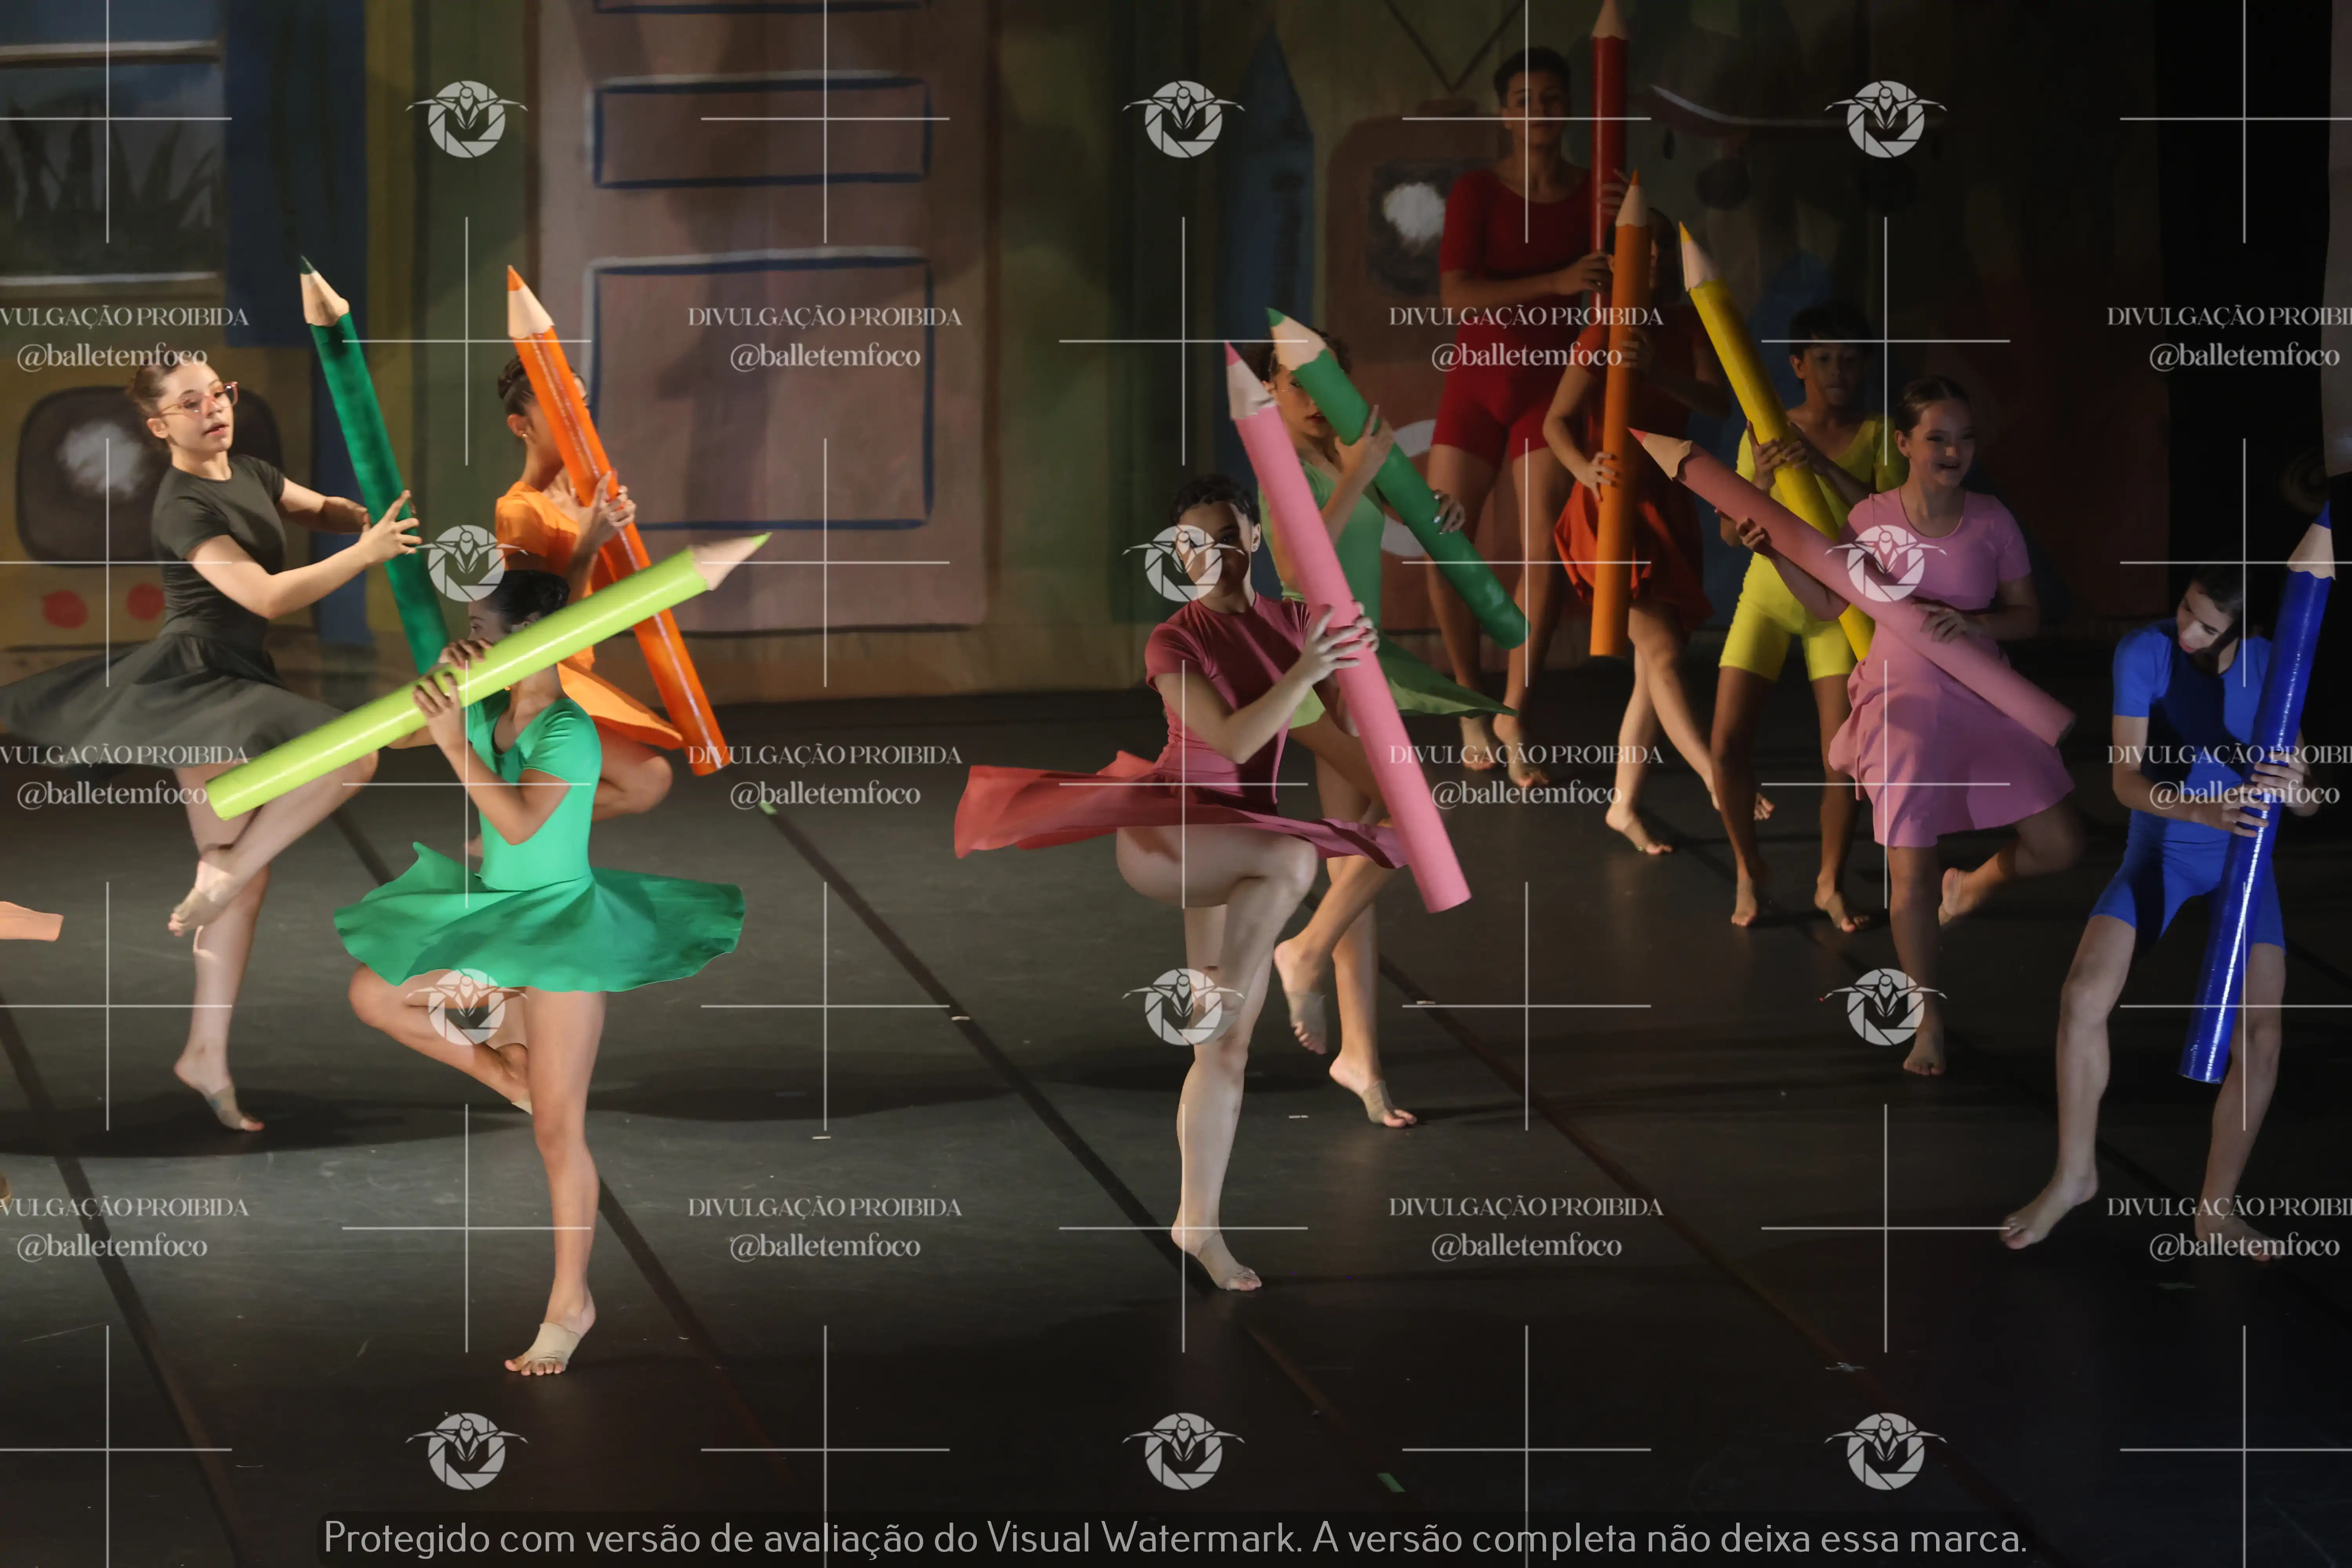
Task: Click watermark logo overlapping the green skirt
Action: (466, 1006)
